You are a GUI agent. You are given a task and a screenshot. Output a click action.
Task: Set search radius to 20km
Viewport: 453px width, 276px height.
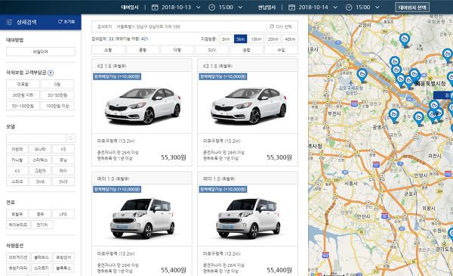[x=273, y=39]
